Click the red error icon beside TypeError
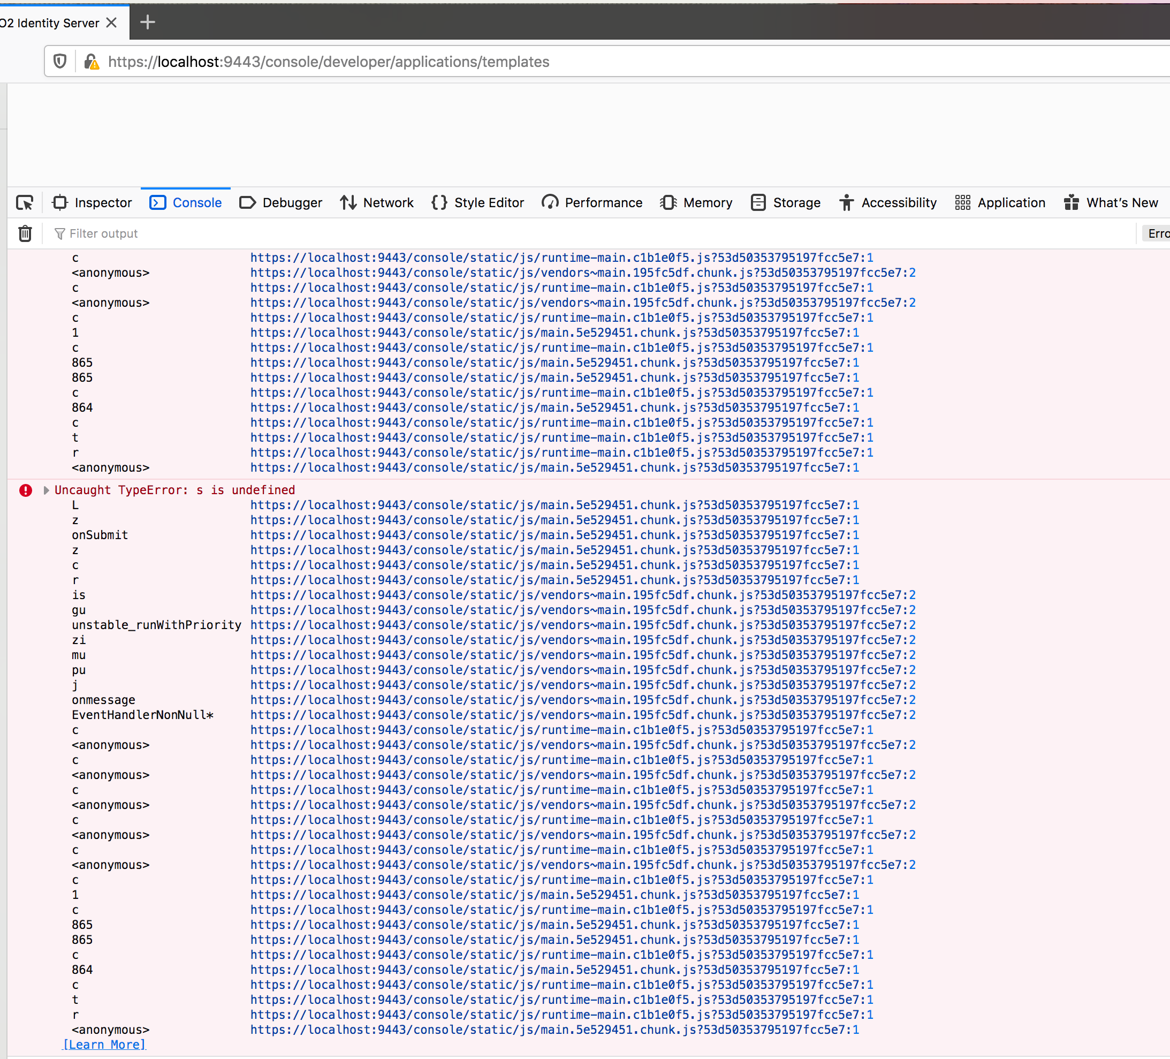 26,490
